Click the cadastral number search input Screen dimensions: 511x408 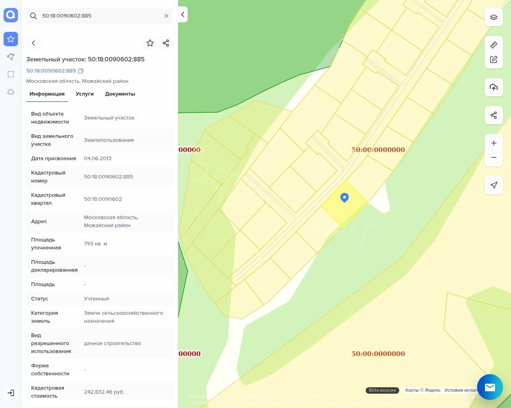[x=100, y=16]
